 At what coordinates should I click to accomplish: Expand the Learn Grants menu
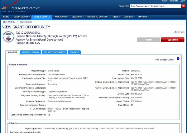coord(22,17)
